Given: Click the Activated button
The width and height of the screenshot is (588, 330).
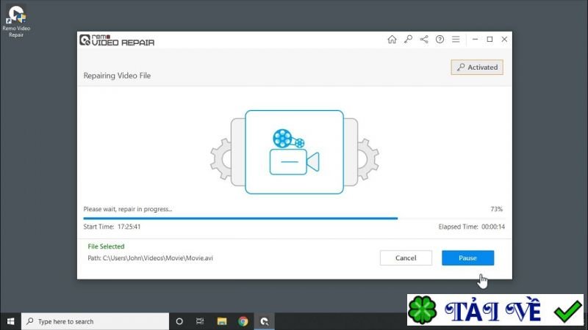Looking at the screenshot, I should tap(477, 67).
